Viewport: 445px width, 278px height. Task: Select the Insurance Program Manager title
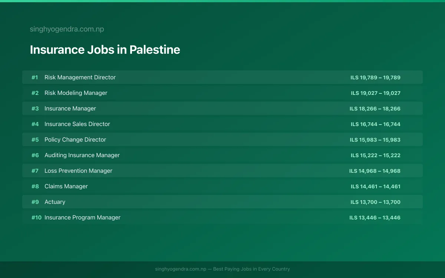coord(82,218)
